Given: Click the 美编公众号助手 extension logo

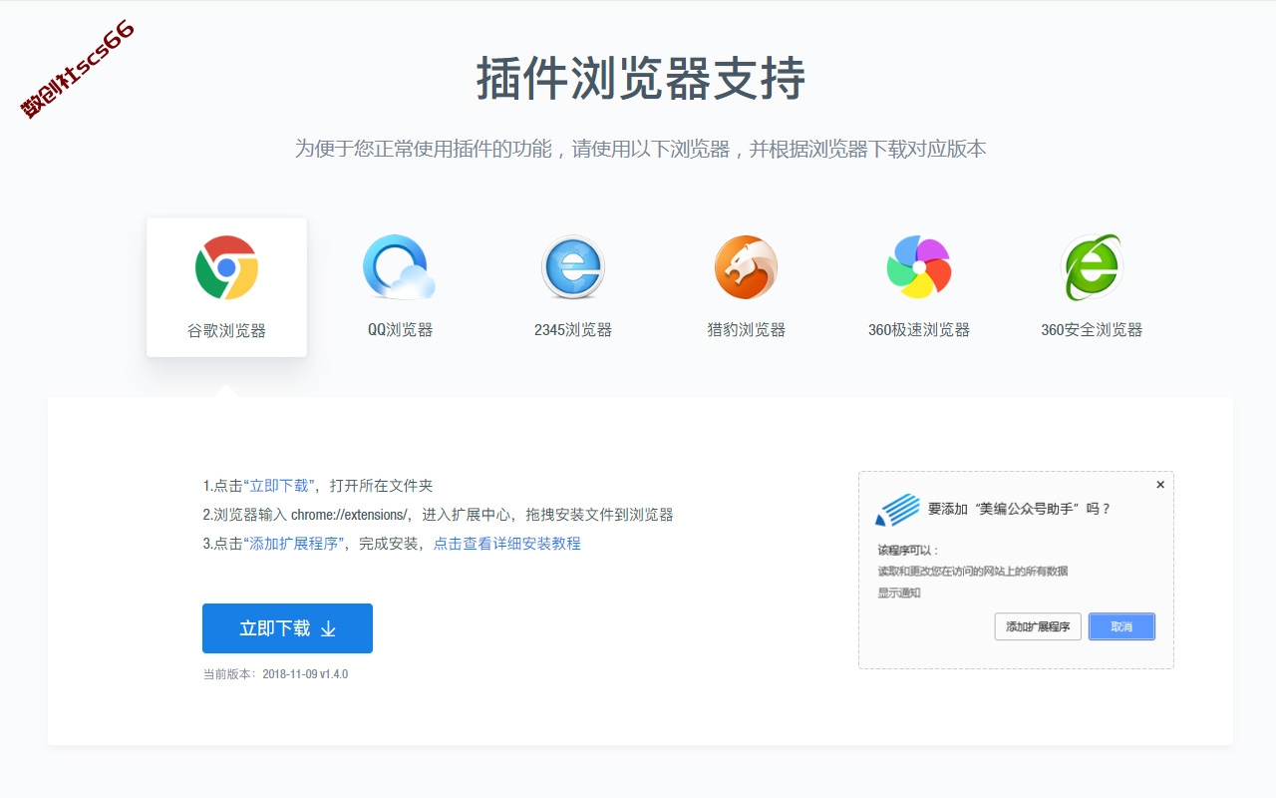Looking at the screenshot, I should coord(898,509).
